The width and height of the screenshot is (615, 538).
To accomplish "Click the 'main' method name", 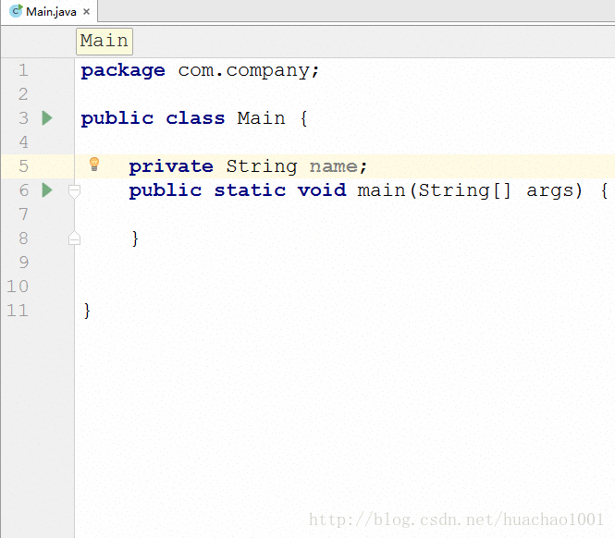I will (381, 190).
